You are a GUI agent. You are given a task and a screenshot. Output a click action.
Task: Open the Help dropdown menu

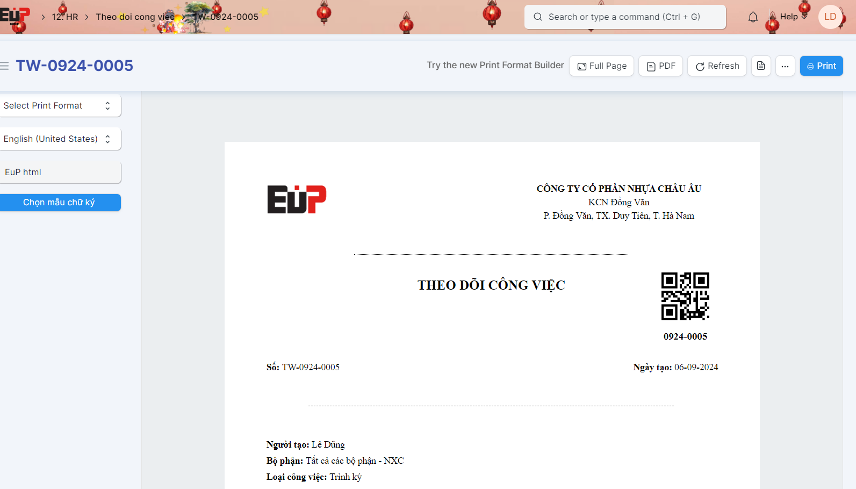(x=793, y=17)
